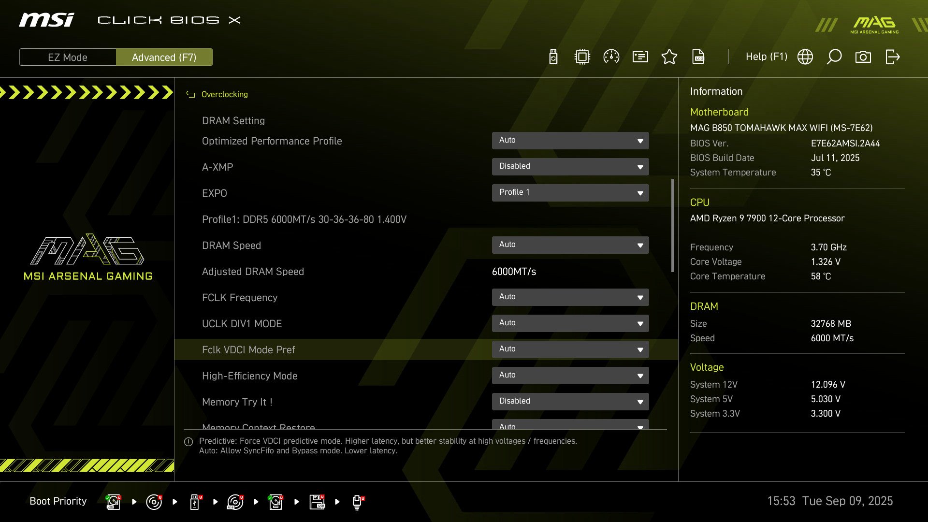Open the M-Flash USB update tool
This screenshot has width=928, height=522.
point(552,57)
